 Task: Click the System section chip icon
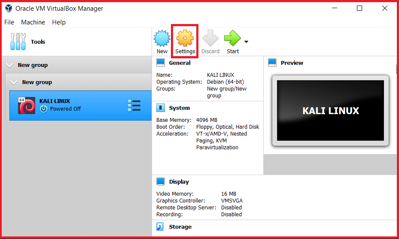161,108
